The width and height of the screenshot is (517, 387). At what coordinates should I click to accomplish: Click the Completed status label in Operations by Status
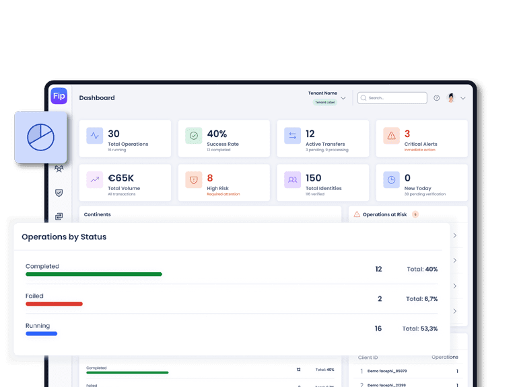pyautogui.click(x=42, y=266)
